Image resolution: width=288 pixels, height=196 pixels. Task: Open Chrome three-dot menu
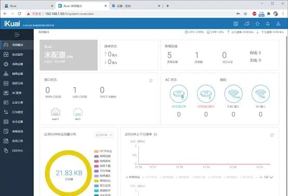(x=283, y=13)
